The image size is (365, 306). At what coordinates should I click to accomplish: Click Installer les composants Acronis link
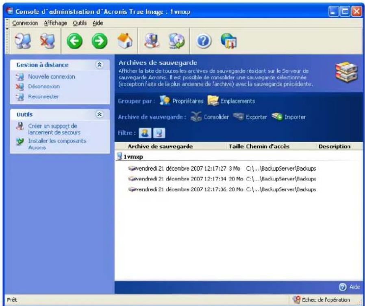click(57, 144)
